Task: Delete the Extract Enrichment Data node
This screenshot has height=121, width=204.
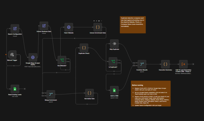Action: pyautogui.click(x=99, y=21)
